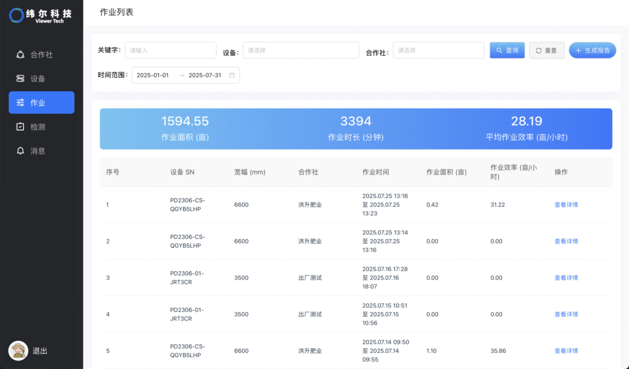
Task: Click the user avatar at bottom left
Action: pyautogui.click(x=18, y=351)
